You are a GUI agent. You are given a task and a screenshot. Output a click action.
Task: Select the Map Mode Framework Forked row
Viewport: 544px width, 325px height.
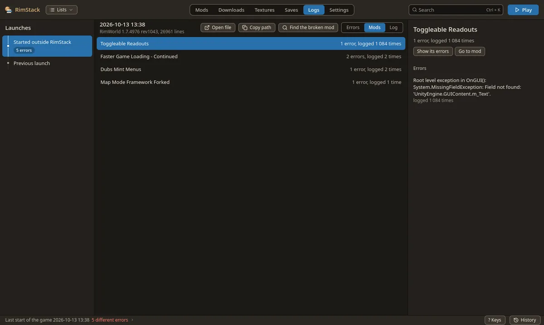pyautogui.click(x=251, y=82)
